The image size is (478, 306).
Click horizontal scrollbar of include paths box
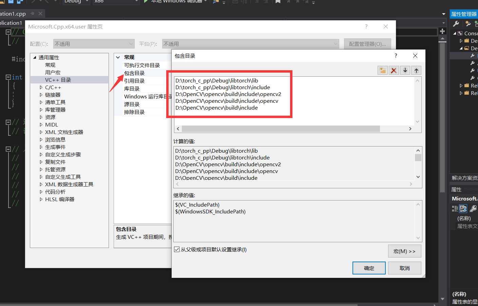[281, 129]
